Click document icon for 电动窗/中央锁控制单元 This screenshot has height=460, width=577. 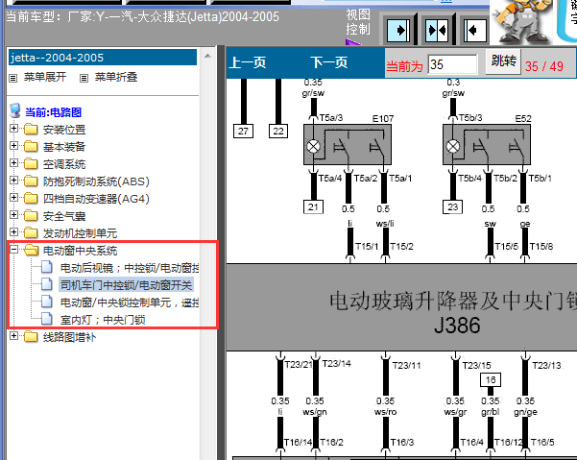point(47,302)
